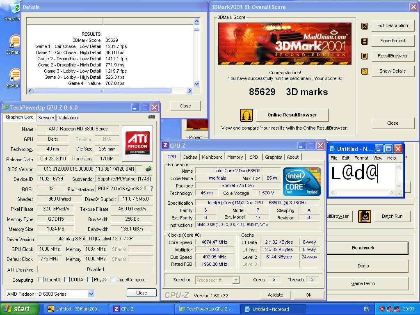Viewport: 420px width, 315px height.
Task: Open the Processor #1 selection dropdown
Action: pyautogui.click(x=236, y=280)
